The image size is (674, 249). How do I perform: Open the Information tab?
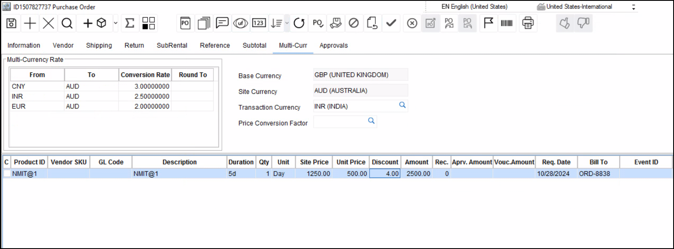(x=24, y=45)
